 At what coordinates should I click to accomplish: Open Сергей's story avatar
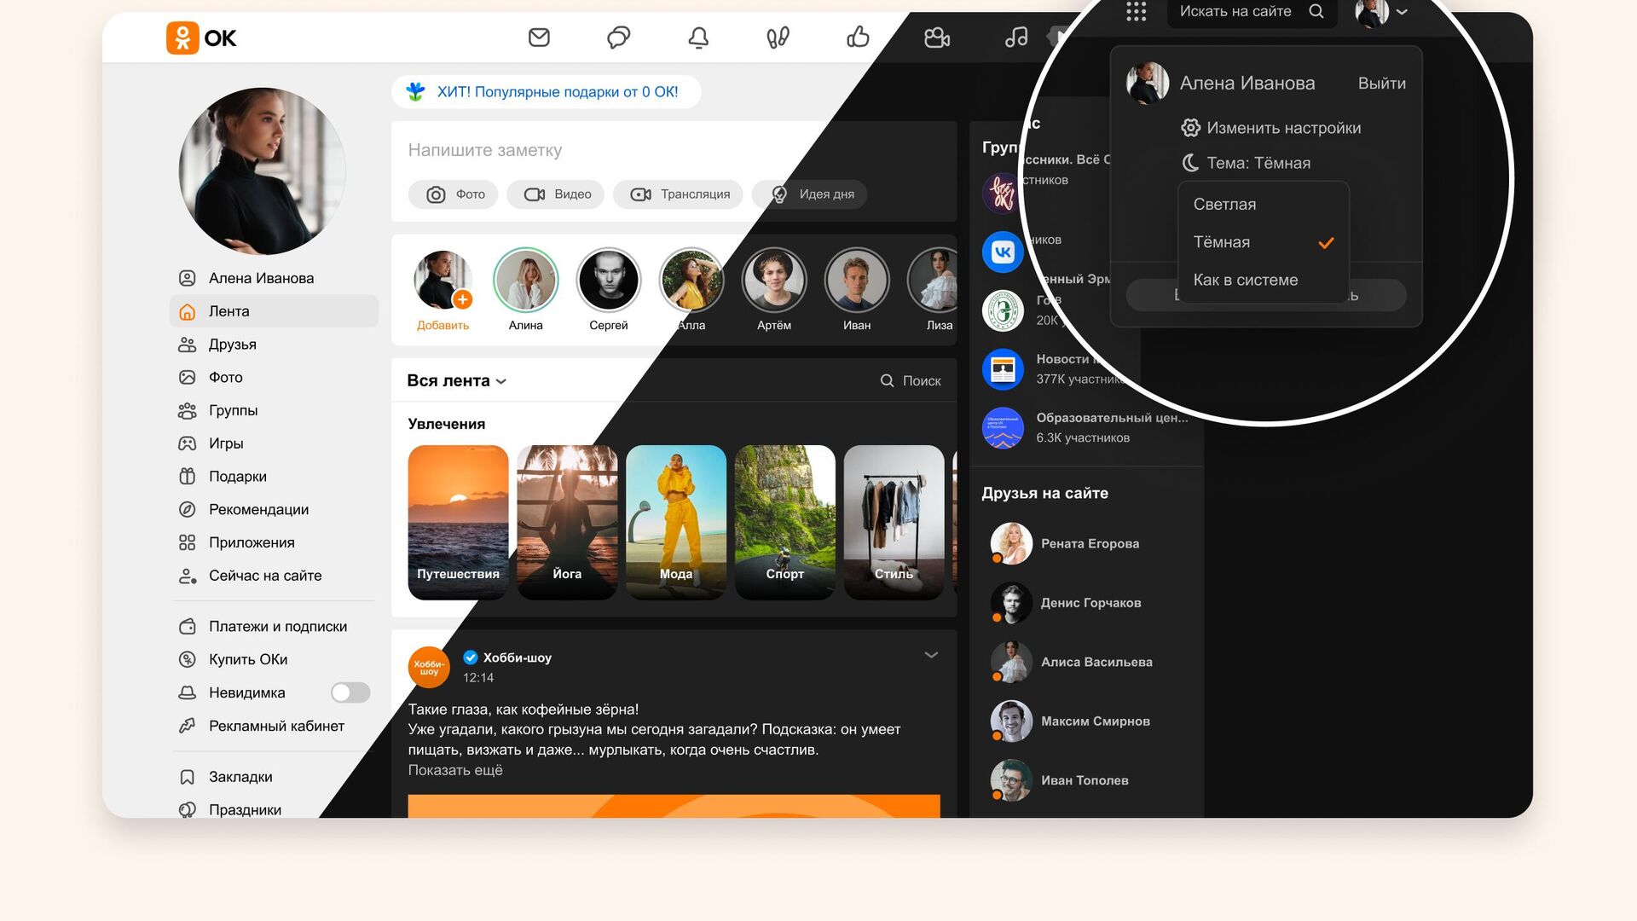609,280
